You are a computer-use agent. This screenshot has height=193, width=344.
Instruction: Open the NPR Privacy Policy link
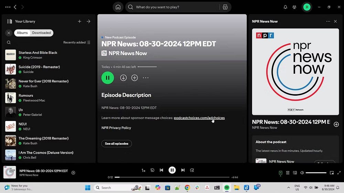click(x=116, y=128)
